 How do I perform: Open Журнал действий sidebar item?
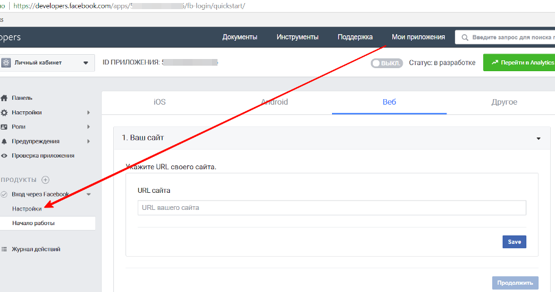coord(36,249)
